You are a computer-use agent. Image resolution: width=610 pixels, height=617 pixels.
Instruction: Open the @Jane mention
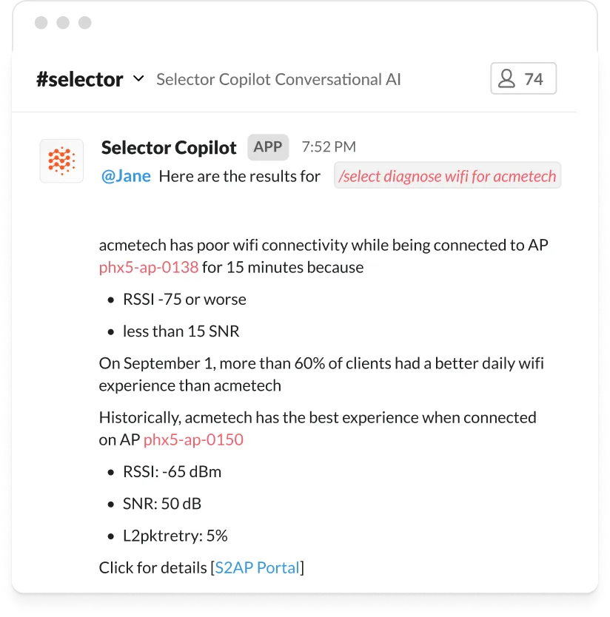click(x=126, y=176)
